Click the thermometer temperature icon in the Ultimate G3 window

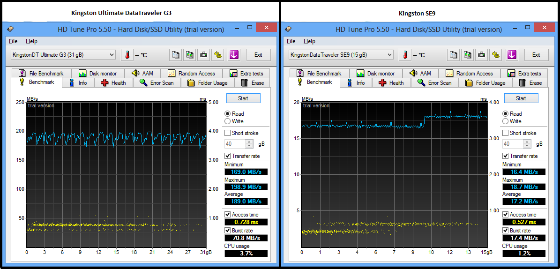click(127, 55)
